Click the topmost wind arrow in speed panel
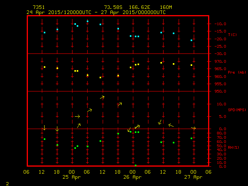Screen dimensions: 248x186 [102, 97]
